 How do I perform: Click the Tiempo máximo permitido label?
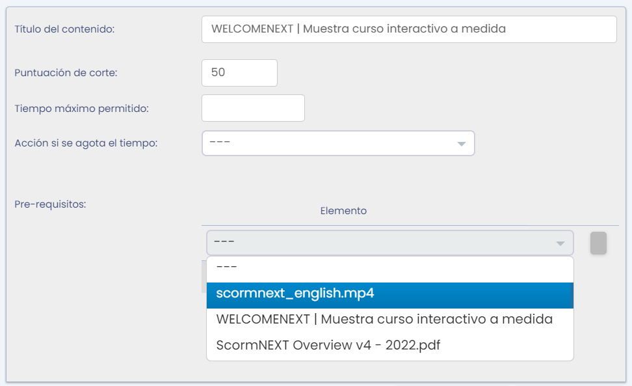coord(81,109)
